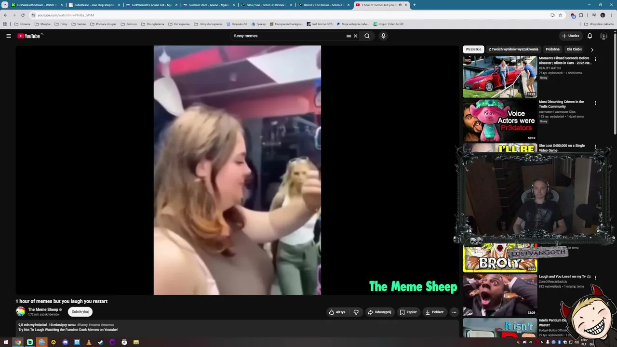Click the 'Utwórz' create button
617x347 pixels.
point(570,36)
